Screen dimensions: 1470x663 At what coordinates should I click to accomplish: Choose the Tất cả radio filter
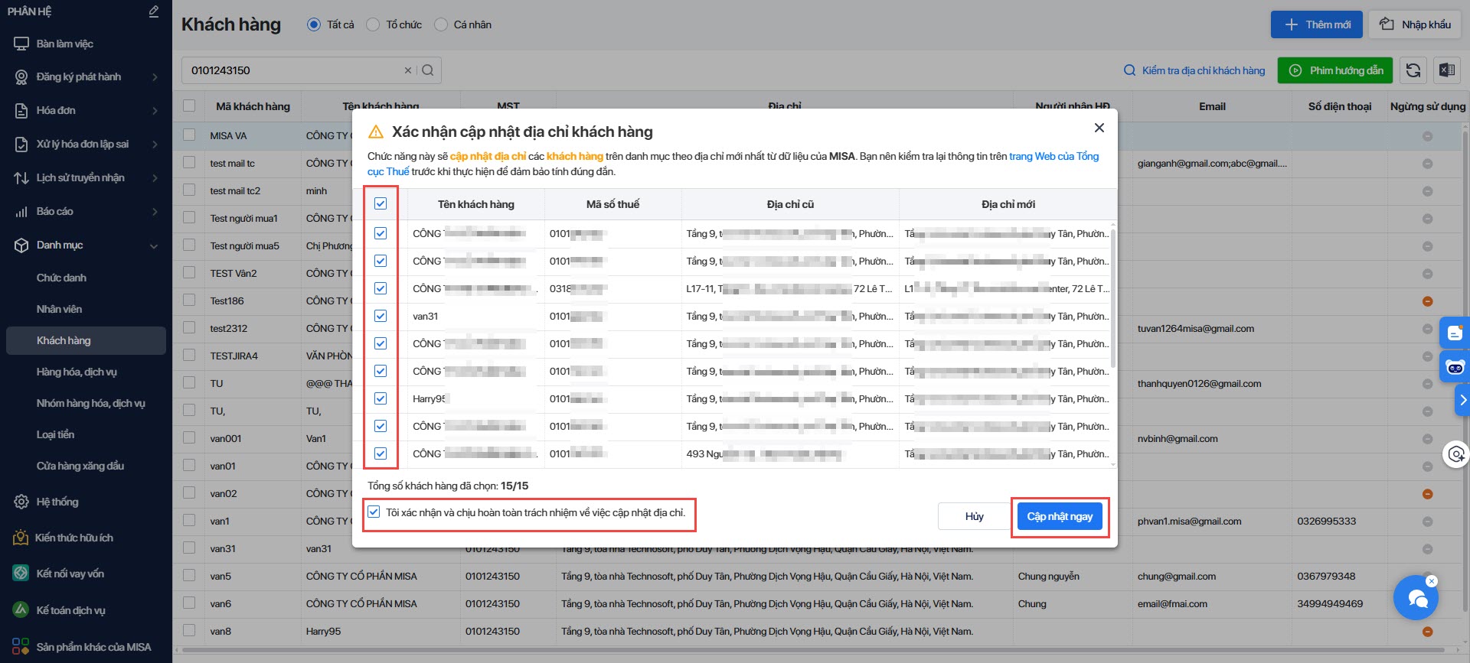[313, 24]
